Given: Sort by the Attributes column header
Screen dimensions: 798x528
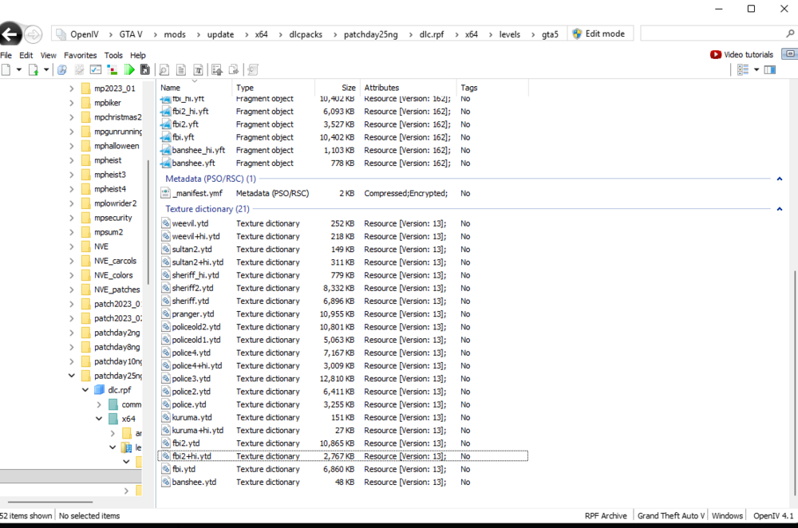Looking at the screenshot, I should [x=408, y=88].
